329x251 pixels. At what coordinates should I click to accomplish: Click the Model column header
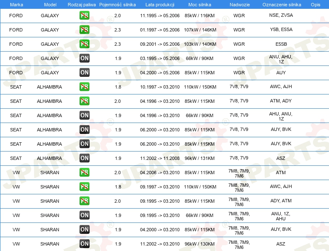click(50, 5)
